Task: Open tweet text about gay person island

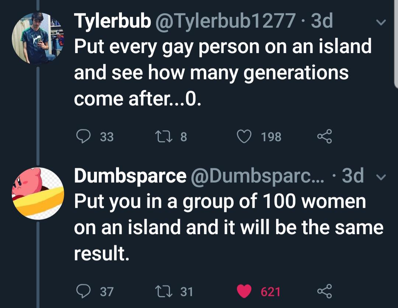Action: click(x=223, y=72)
